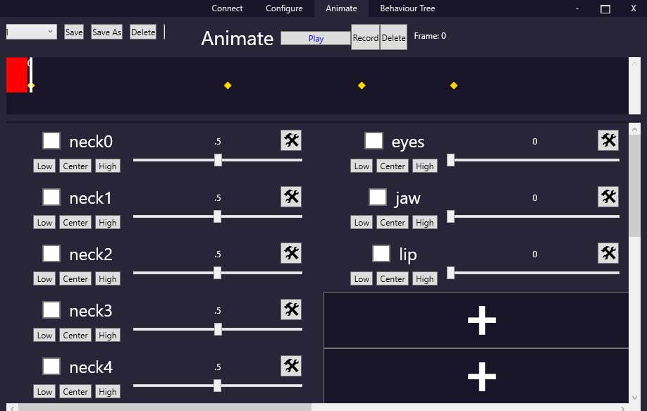
Task: Enable the neck4 checkbox
Action: point(51,367)
